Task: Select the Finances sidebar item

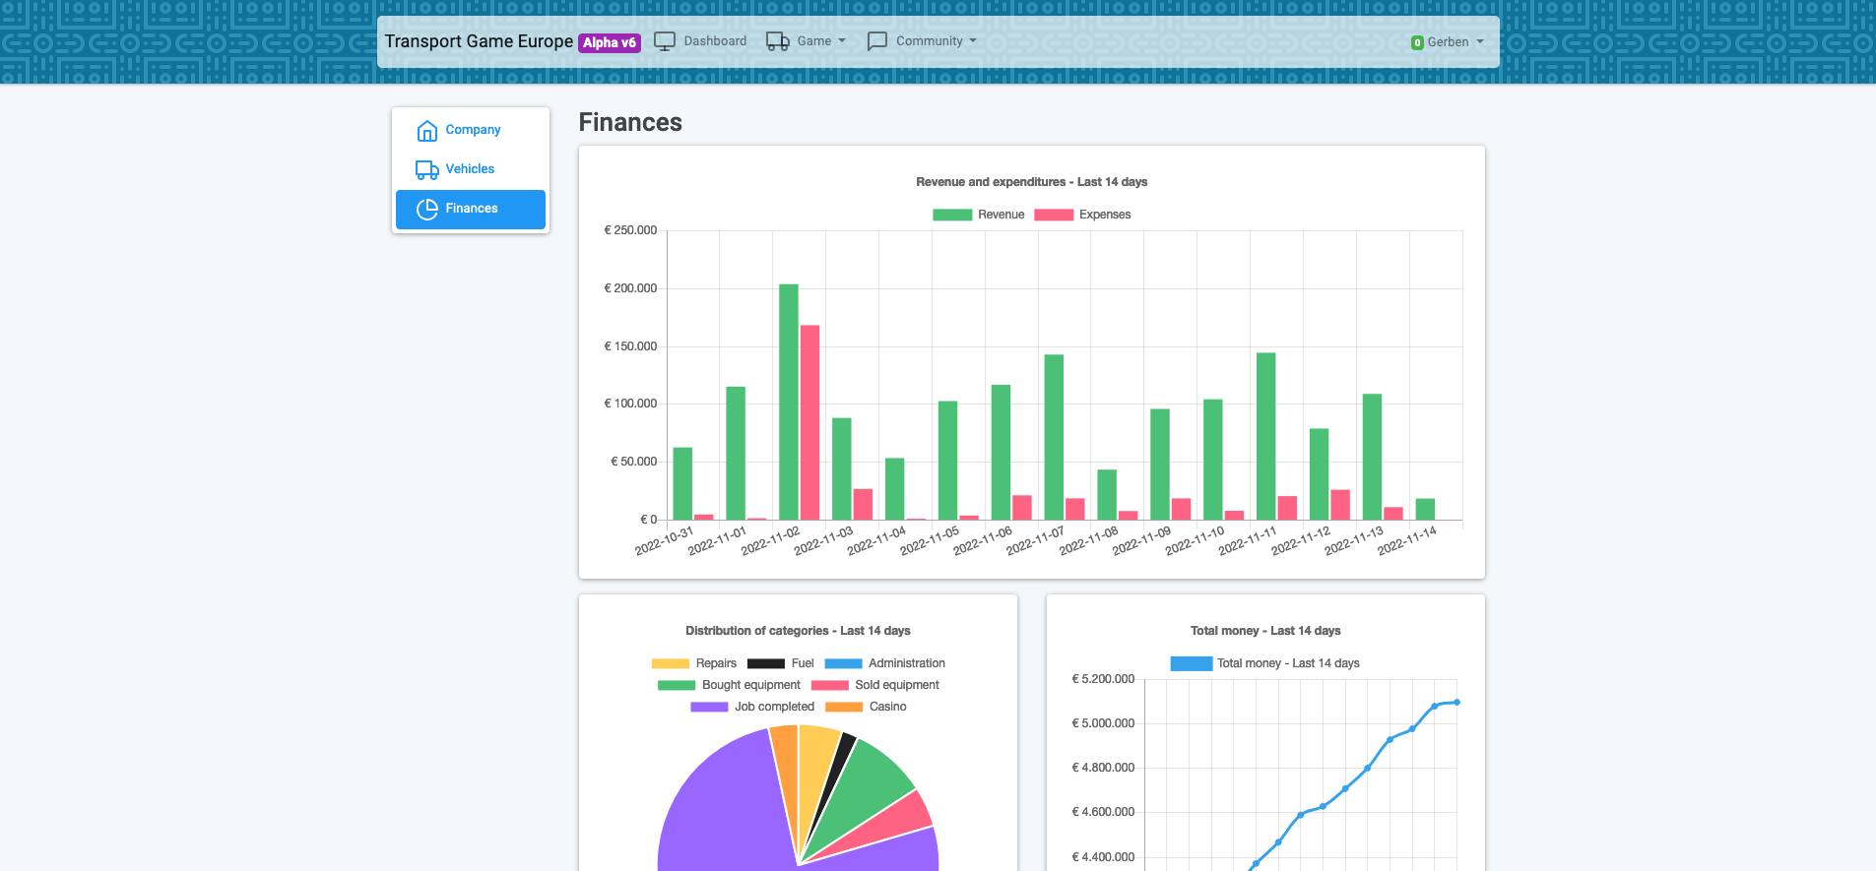Action: click(x=471, y=210)
